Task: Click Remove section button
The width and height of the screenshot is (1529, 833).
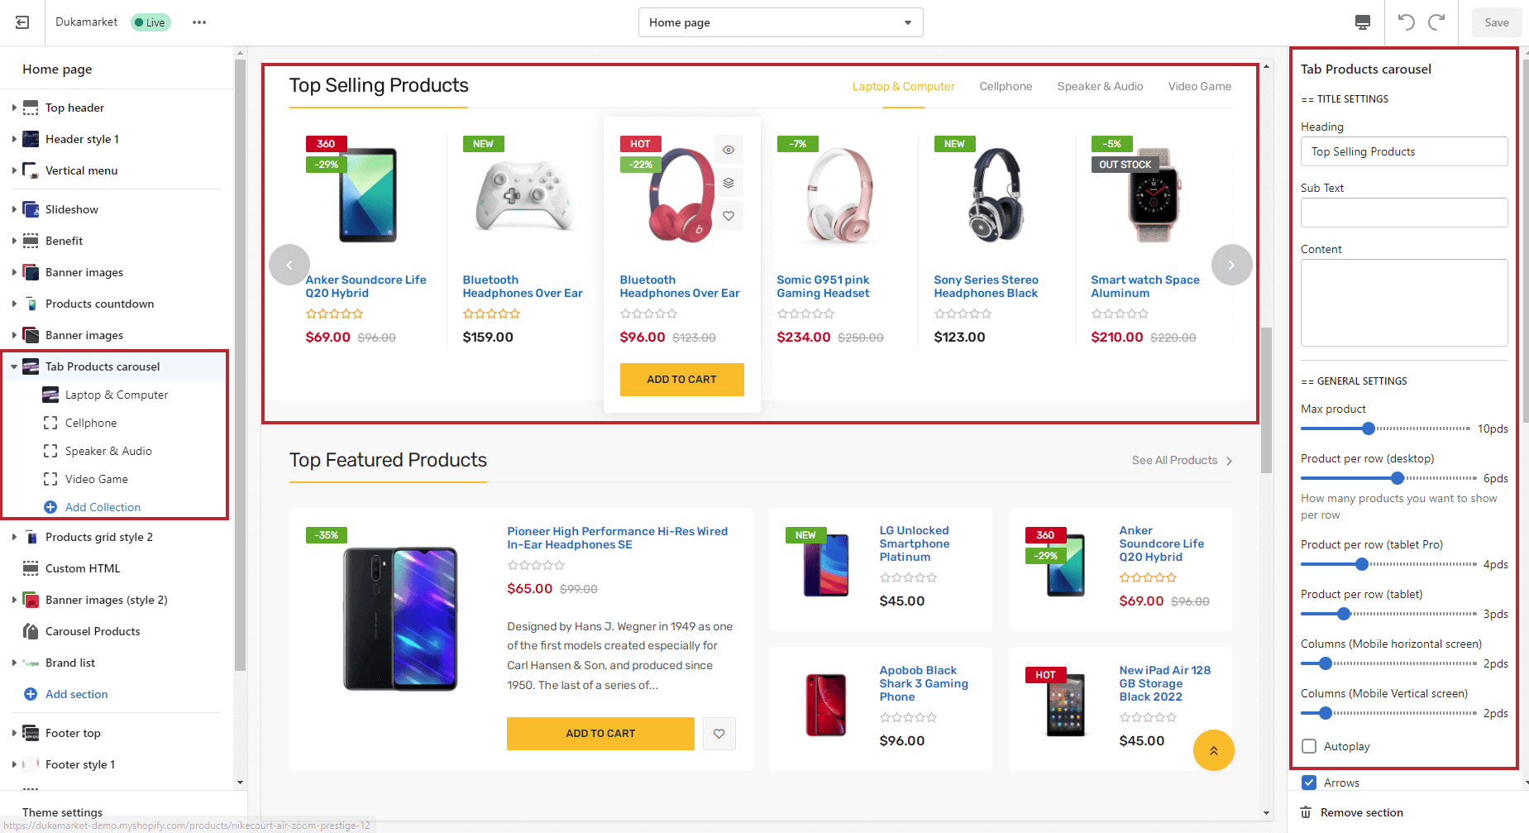Action: (x=1361, y=812)
